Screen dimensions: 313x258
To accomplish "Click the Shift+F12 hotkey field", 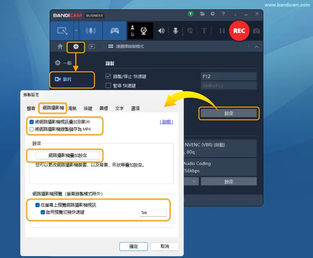I will 228,86.
